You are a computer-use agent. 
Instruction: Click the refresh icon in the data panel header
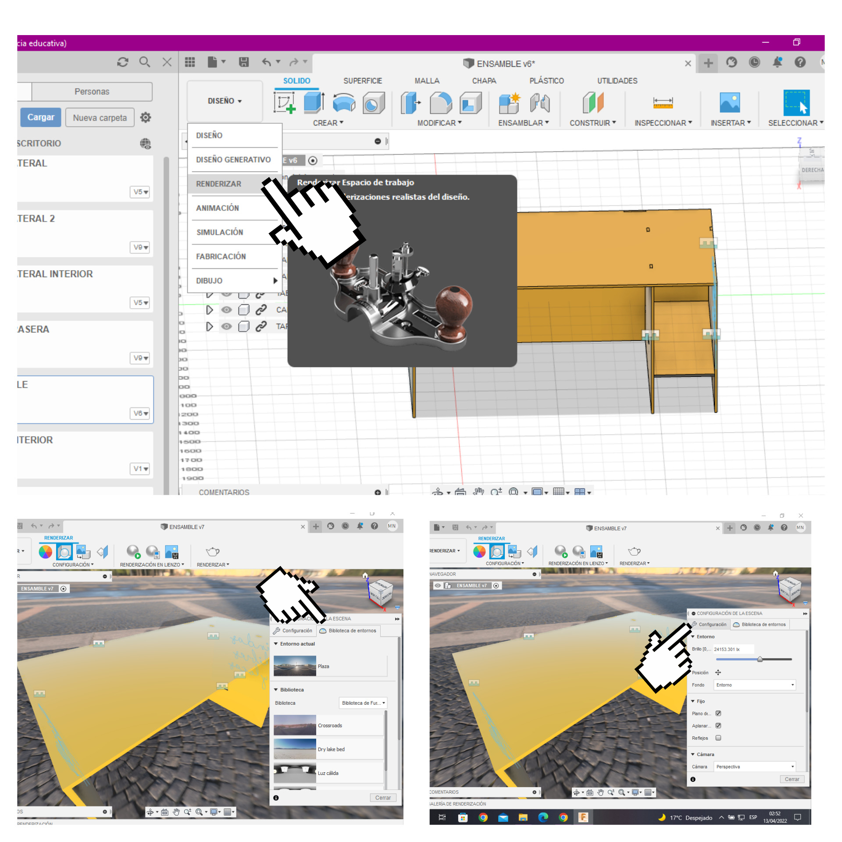(x=123, y=62)
